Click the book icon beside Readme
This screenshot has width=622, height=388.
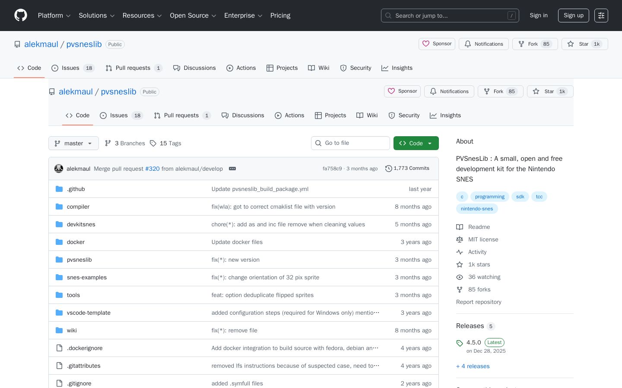[x=460, y=227]
